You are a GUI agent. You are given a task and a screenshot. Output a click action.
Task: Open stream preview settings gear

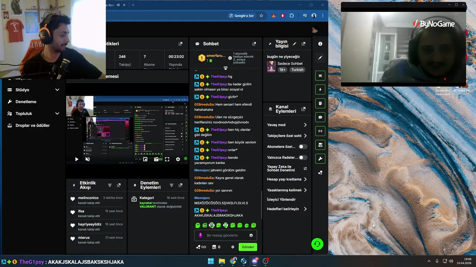[178, 159]
